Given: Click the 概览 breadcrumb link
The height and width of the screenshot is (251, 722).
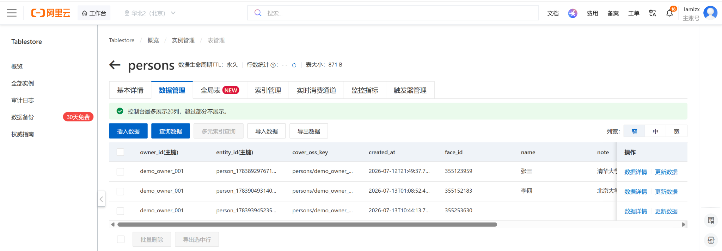Looking at the screenshot, I should tap(153, 40).
